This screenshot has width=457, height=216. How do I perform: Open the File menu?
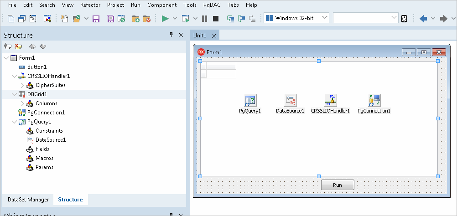tap(12, 5)
